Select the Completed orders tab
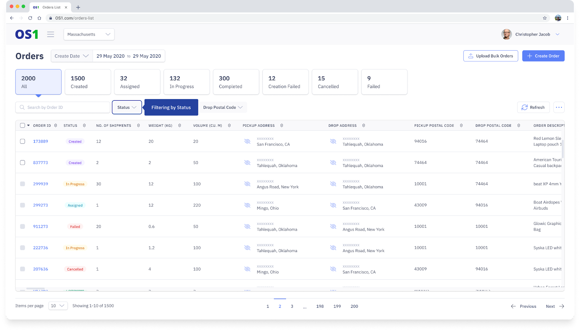Image resolution: width=580 pixels, height=331 pixels. pos(236,82)
